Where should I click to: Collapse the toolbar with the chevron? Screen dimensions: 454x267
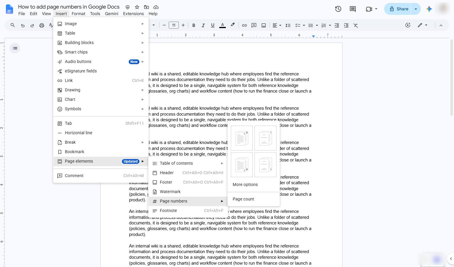click(x=441, y=25)
